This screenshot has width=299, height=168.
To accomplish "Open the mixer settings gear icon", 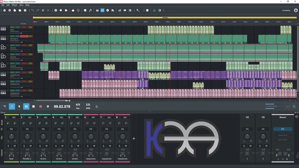I will point(297,117).
